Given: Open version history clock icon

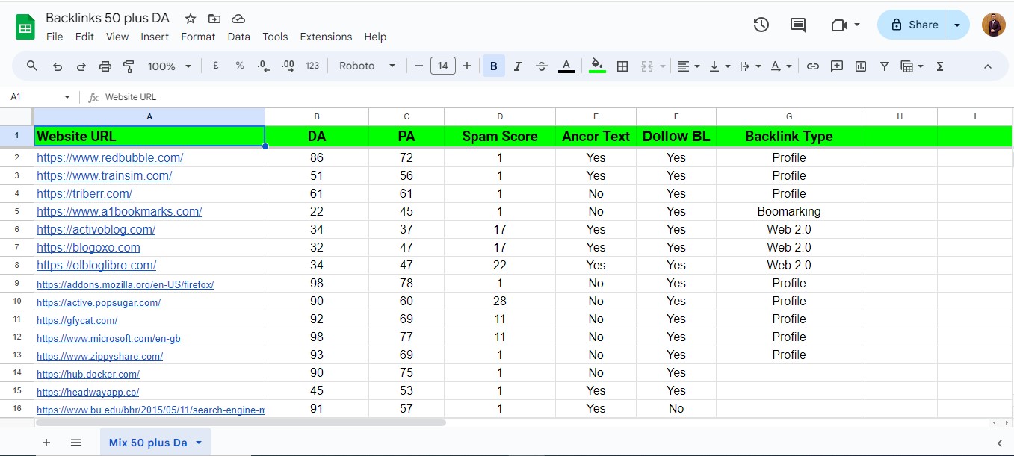Looking at the screenshot, I should pos(761,25).
